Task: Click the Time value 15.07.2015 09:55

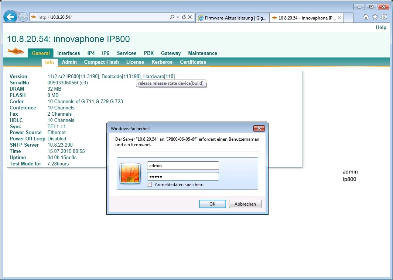Action: click(66, 151)
